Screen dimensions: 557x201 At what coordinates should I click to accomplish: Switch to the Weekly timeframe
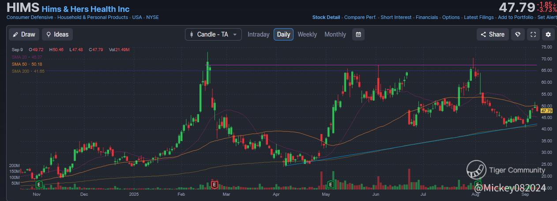(x=307, y=34)
